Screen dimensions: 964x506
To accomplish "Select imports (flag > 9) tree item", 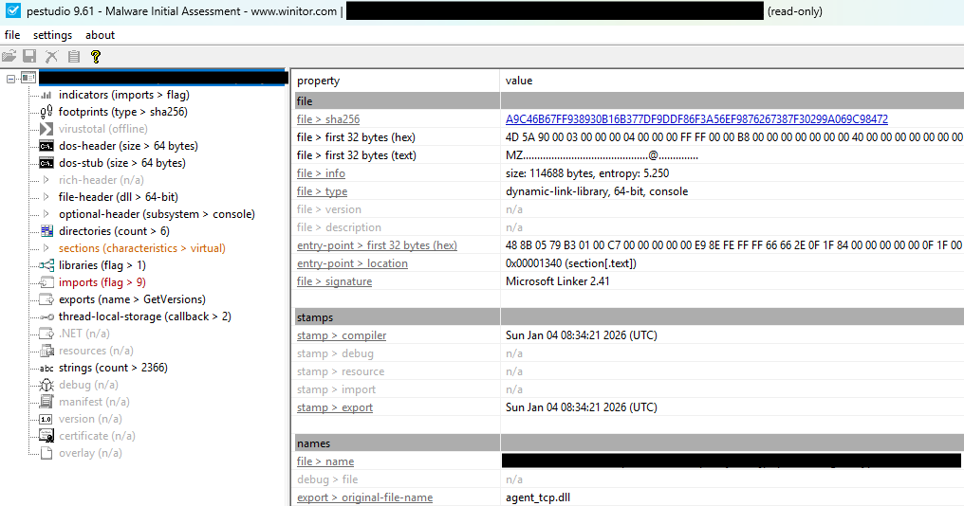I will click(102, 282).
